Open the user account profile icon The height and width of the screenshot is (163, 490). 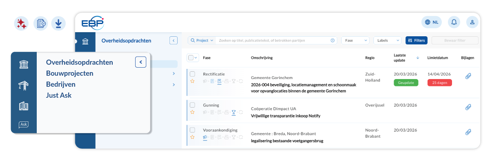472,22
